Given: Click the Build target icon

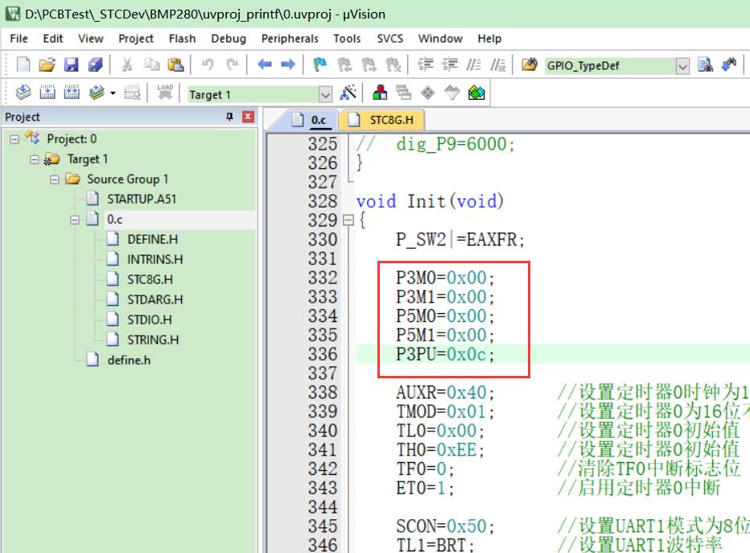Looking at the screenshot, I should click(47, 92).
